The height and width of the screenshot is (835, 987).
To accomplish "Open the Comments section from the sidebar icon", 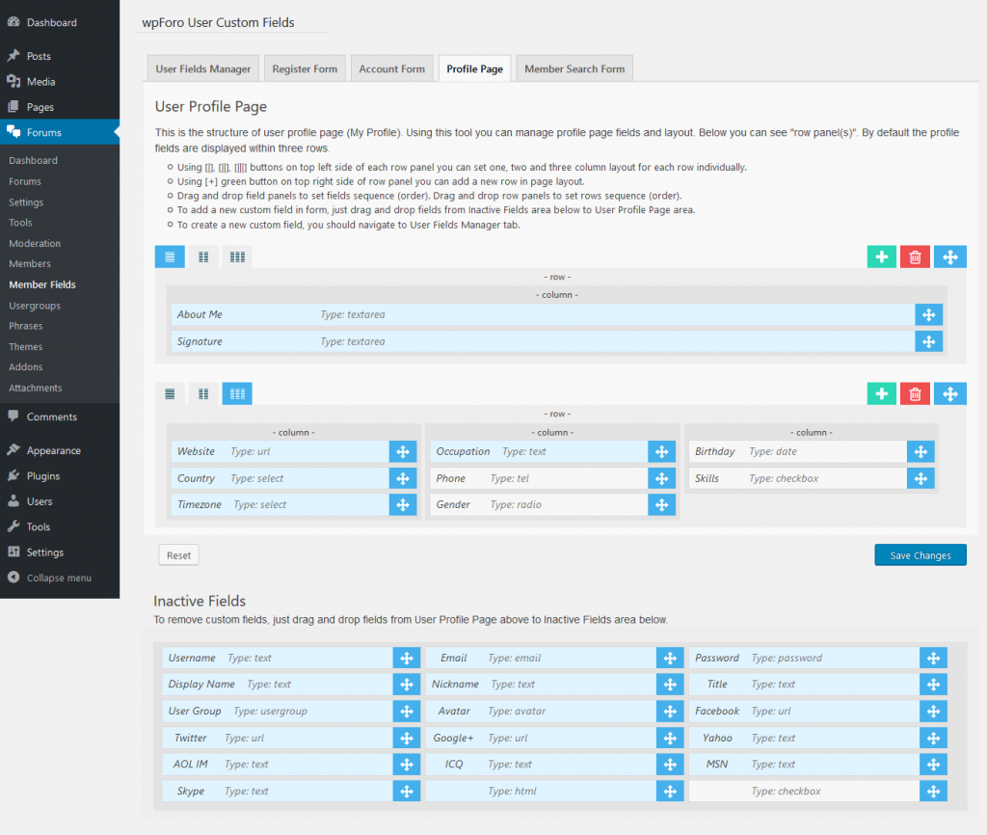I will [13, 416].
